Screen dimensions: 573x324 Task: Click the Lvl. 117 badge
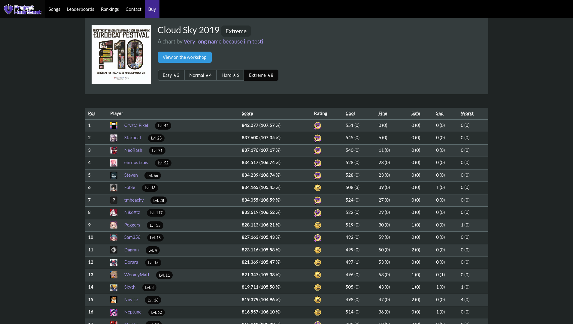156,213
